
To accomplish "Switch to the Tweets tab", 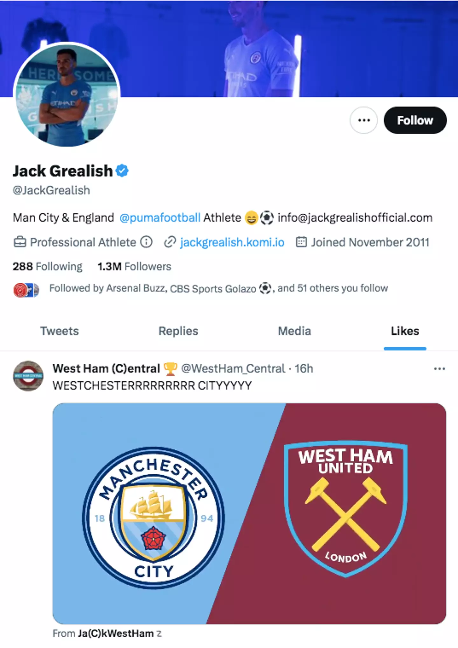I will point(59,331).
